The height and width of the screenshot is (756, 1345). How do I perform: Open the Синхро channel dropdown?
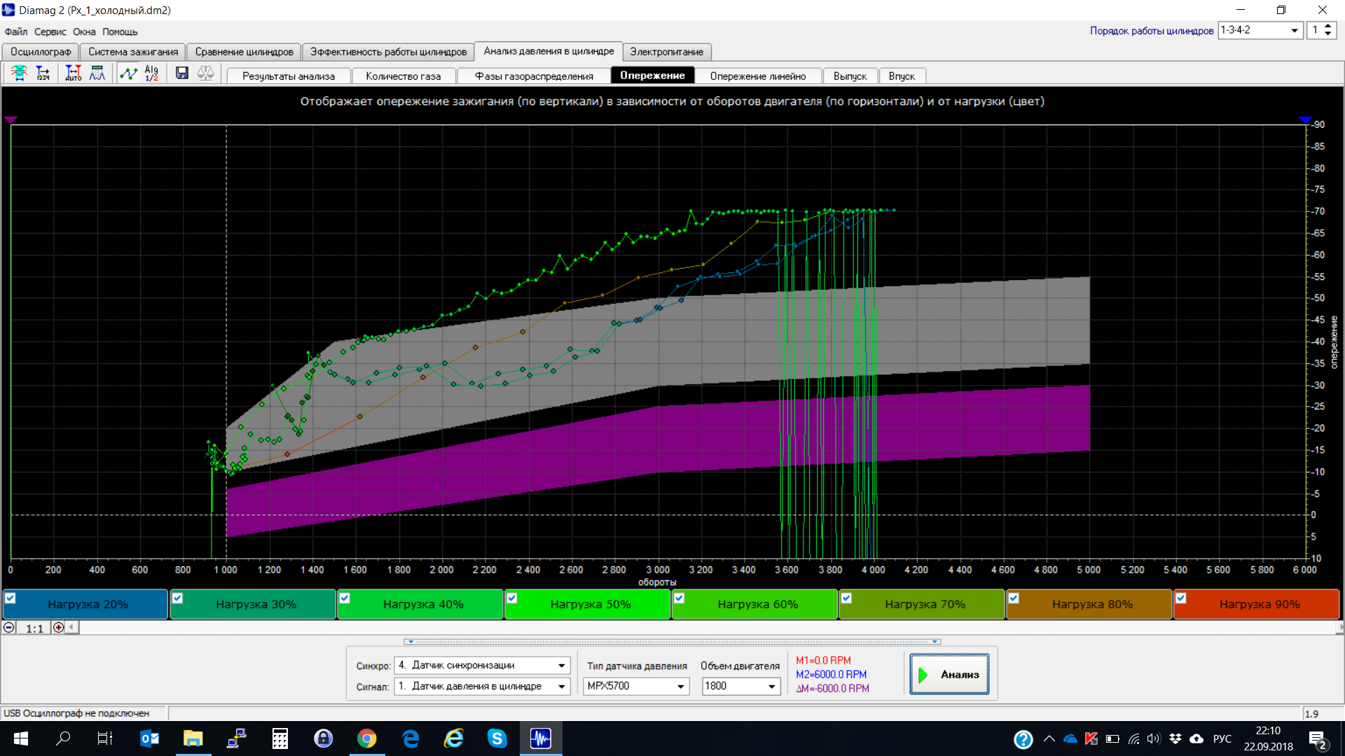(483, 665)
